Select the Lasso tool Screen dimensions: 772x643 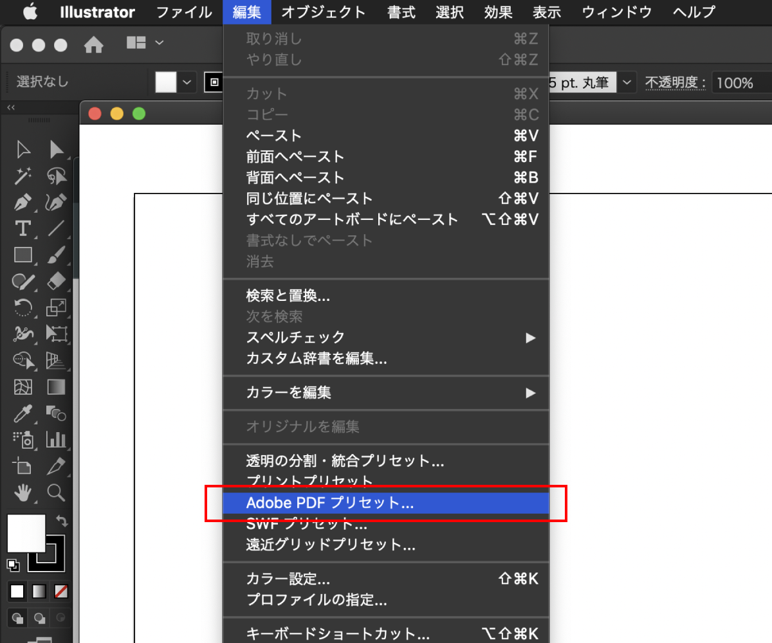(x=57, y=176)
